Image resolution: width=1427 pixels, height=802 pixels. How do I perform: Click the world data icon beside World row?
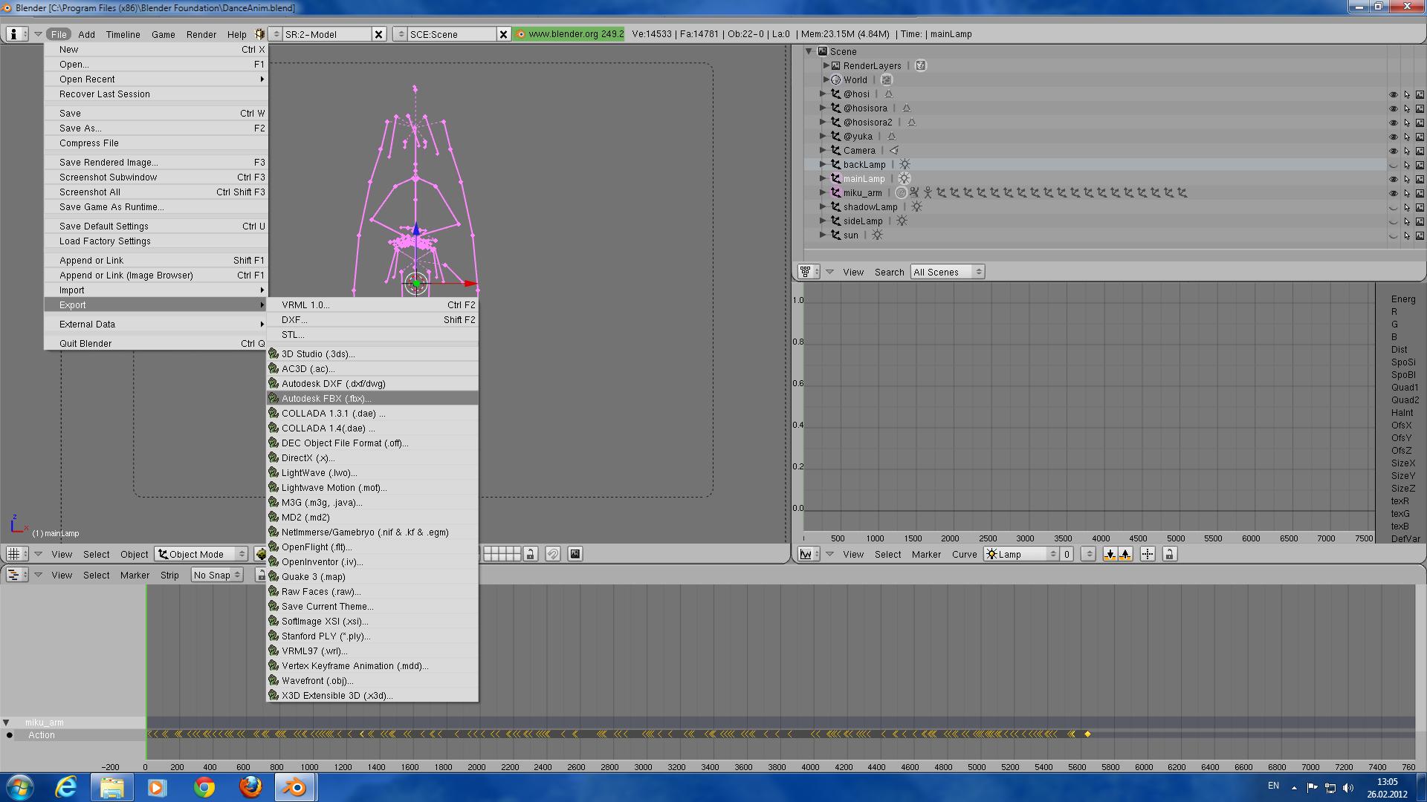click(887, 79)
